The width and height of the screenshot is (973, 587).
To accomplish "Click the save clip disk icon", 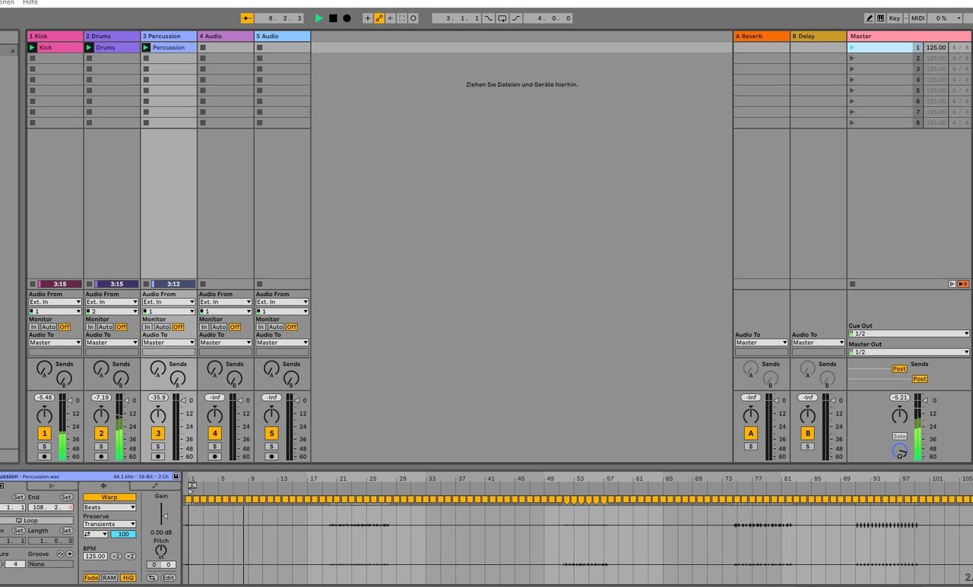I will point(176,476).
